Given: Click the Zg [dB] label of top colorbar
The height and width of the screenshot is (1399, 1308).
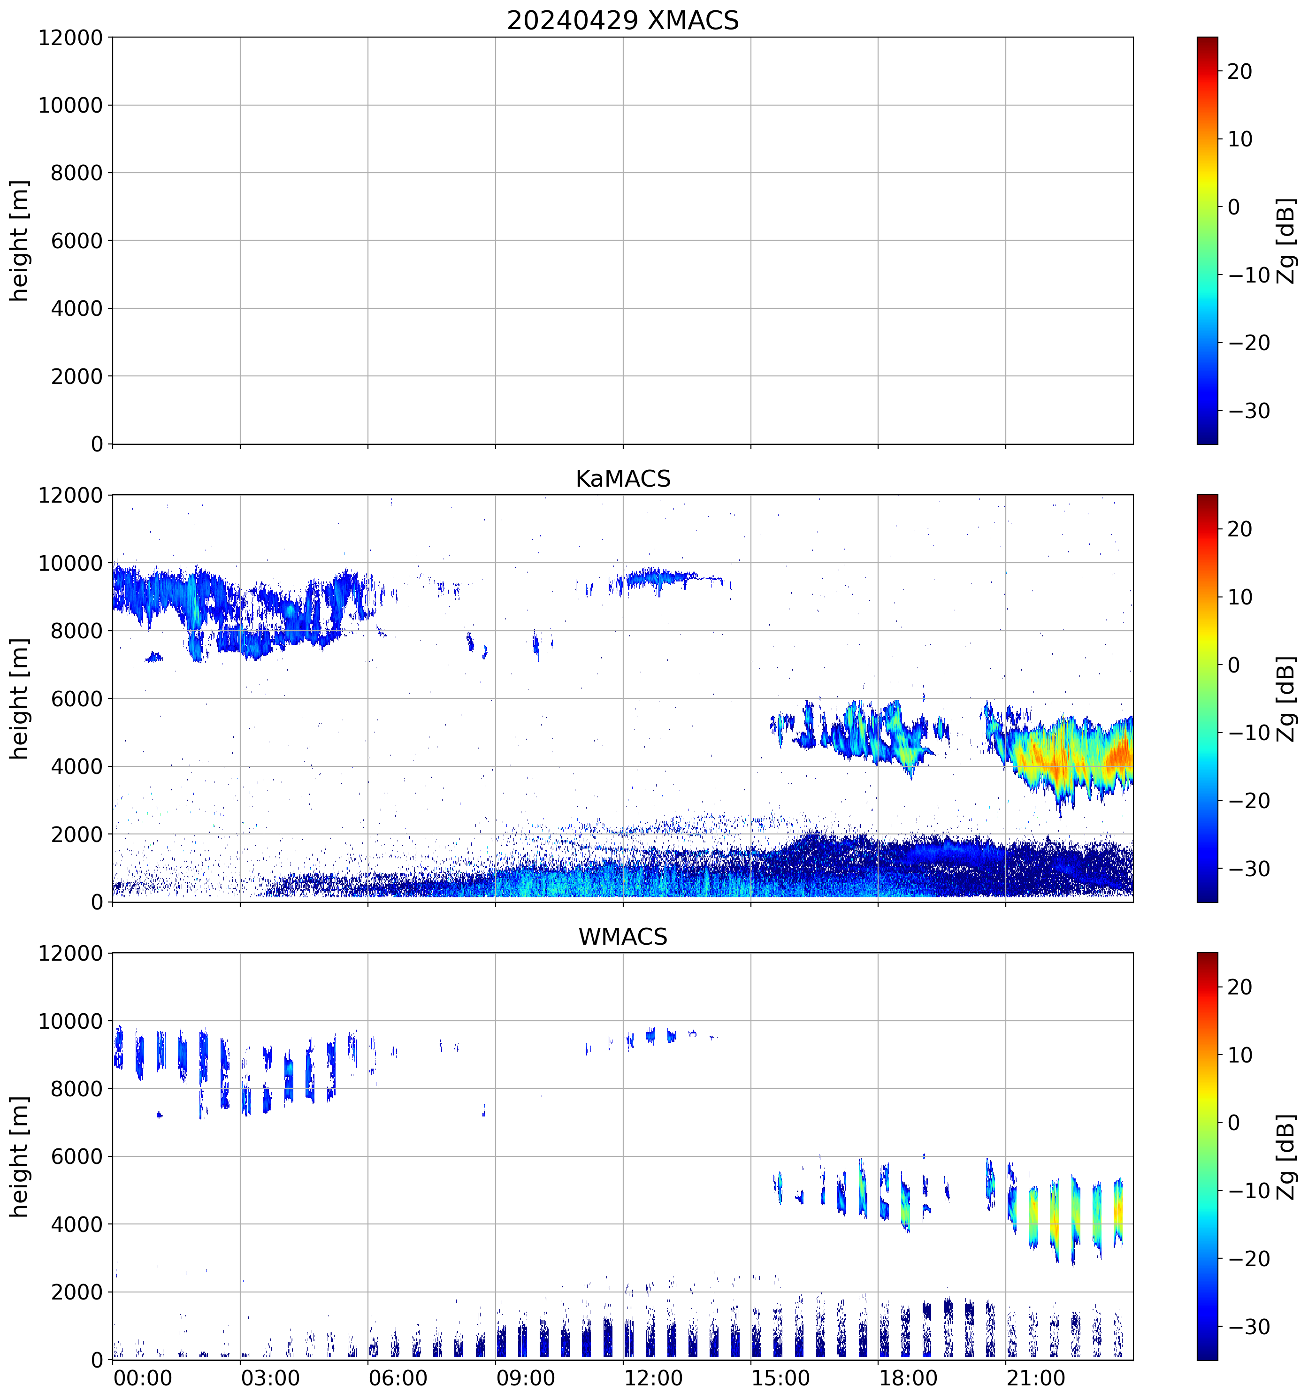Looking at the screenshot, I should click(x=1286, y=241).
